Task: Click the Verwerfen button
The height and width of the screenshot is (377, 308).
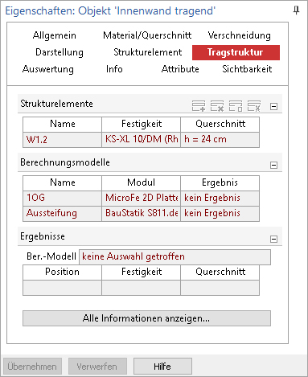Action: [x=97, y=367]
